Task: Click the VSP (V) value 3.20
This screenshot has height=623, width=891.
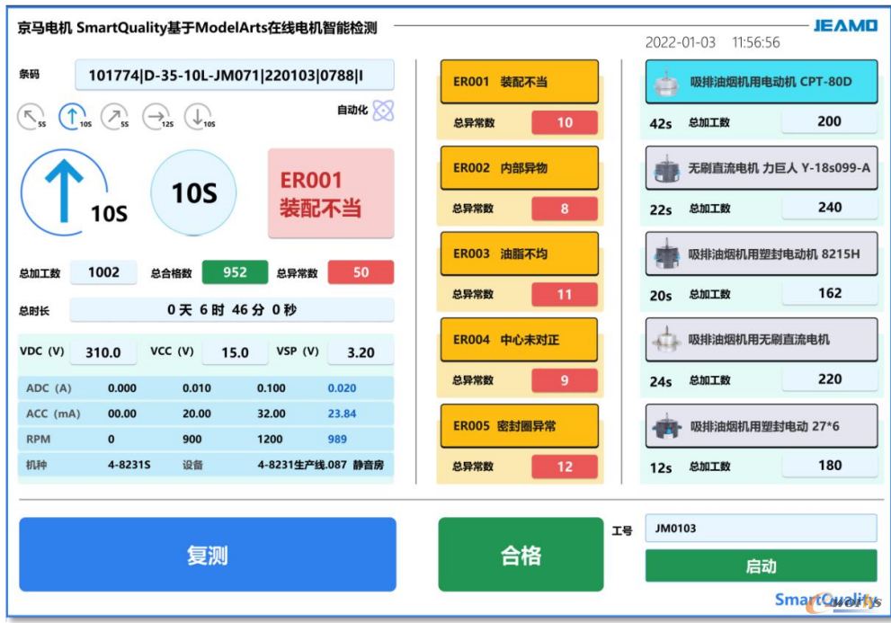Action: click(x=361, y=352)
